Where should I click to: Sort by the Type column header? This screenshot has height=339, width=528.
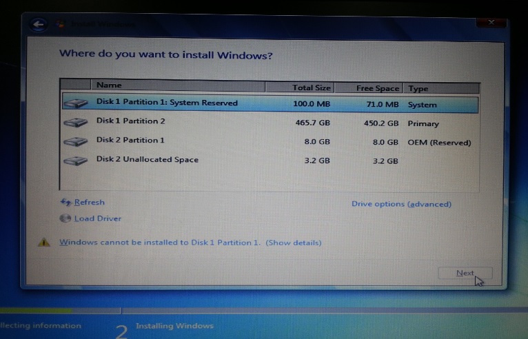pyautogui.click(x=441, y=88)
